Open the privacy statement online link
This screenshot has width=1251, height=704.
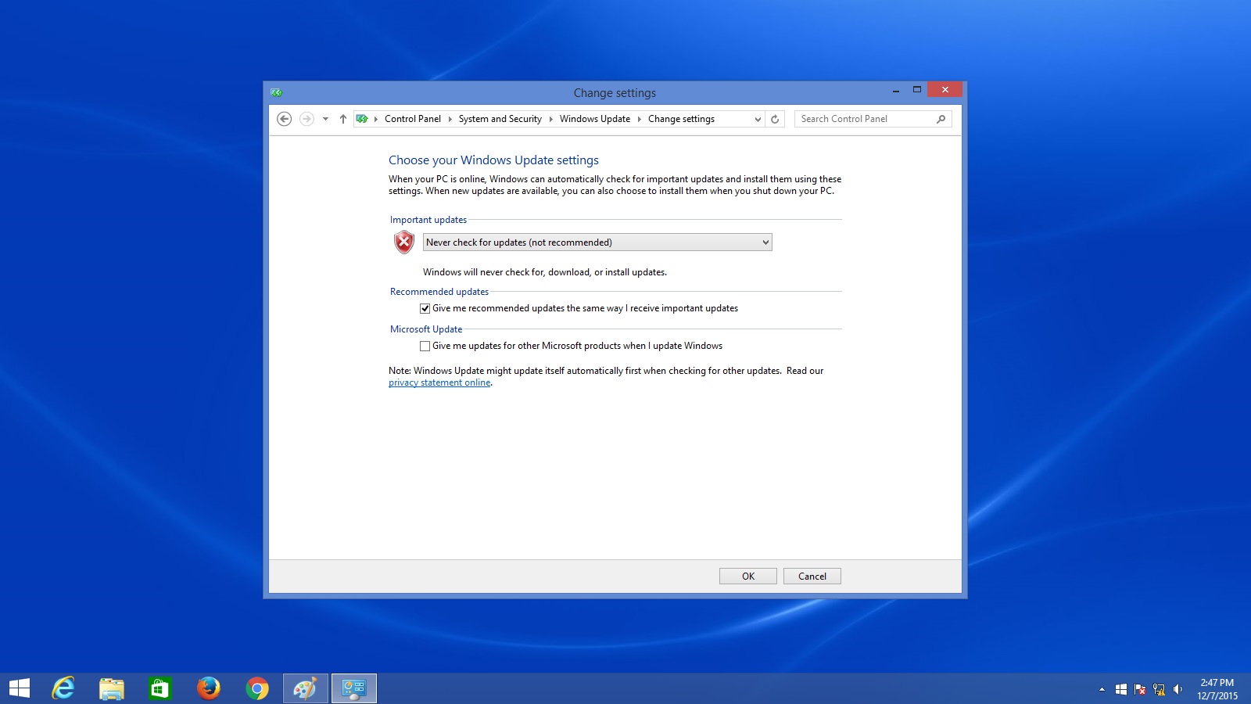pos(439,383)
